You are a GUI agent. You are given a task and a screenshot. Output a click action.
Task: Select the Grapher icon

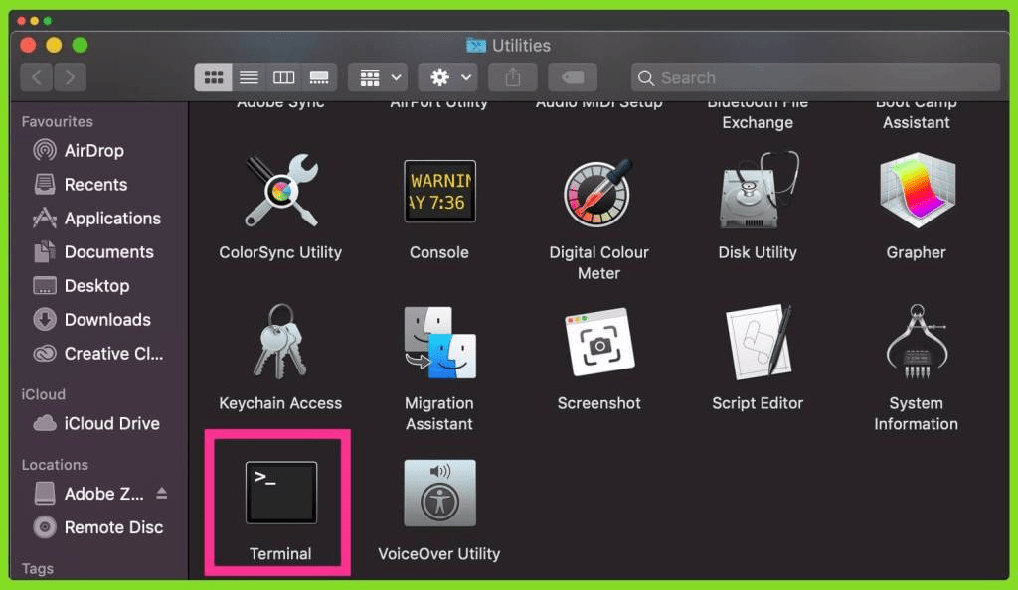pos(916,194)
